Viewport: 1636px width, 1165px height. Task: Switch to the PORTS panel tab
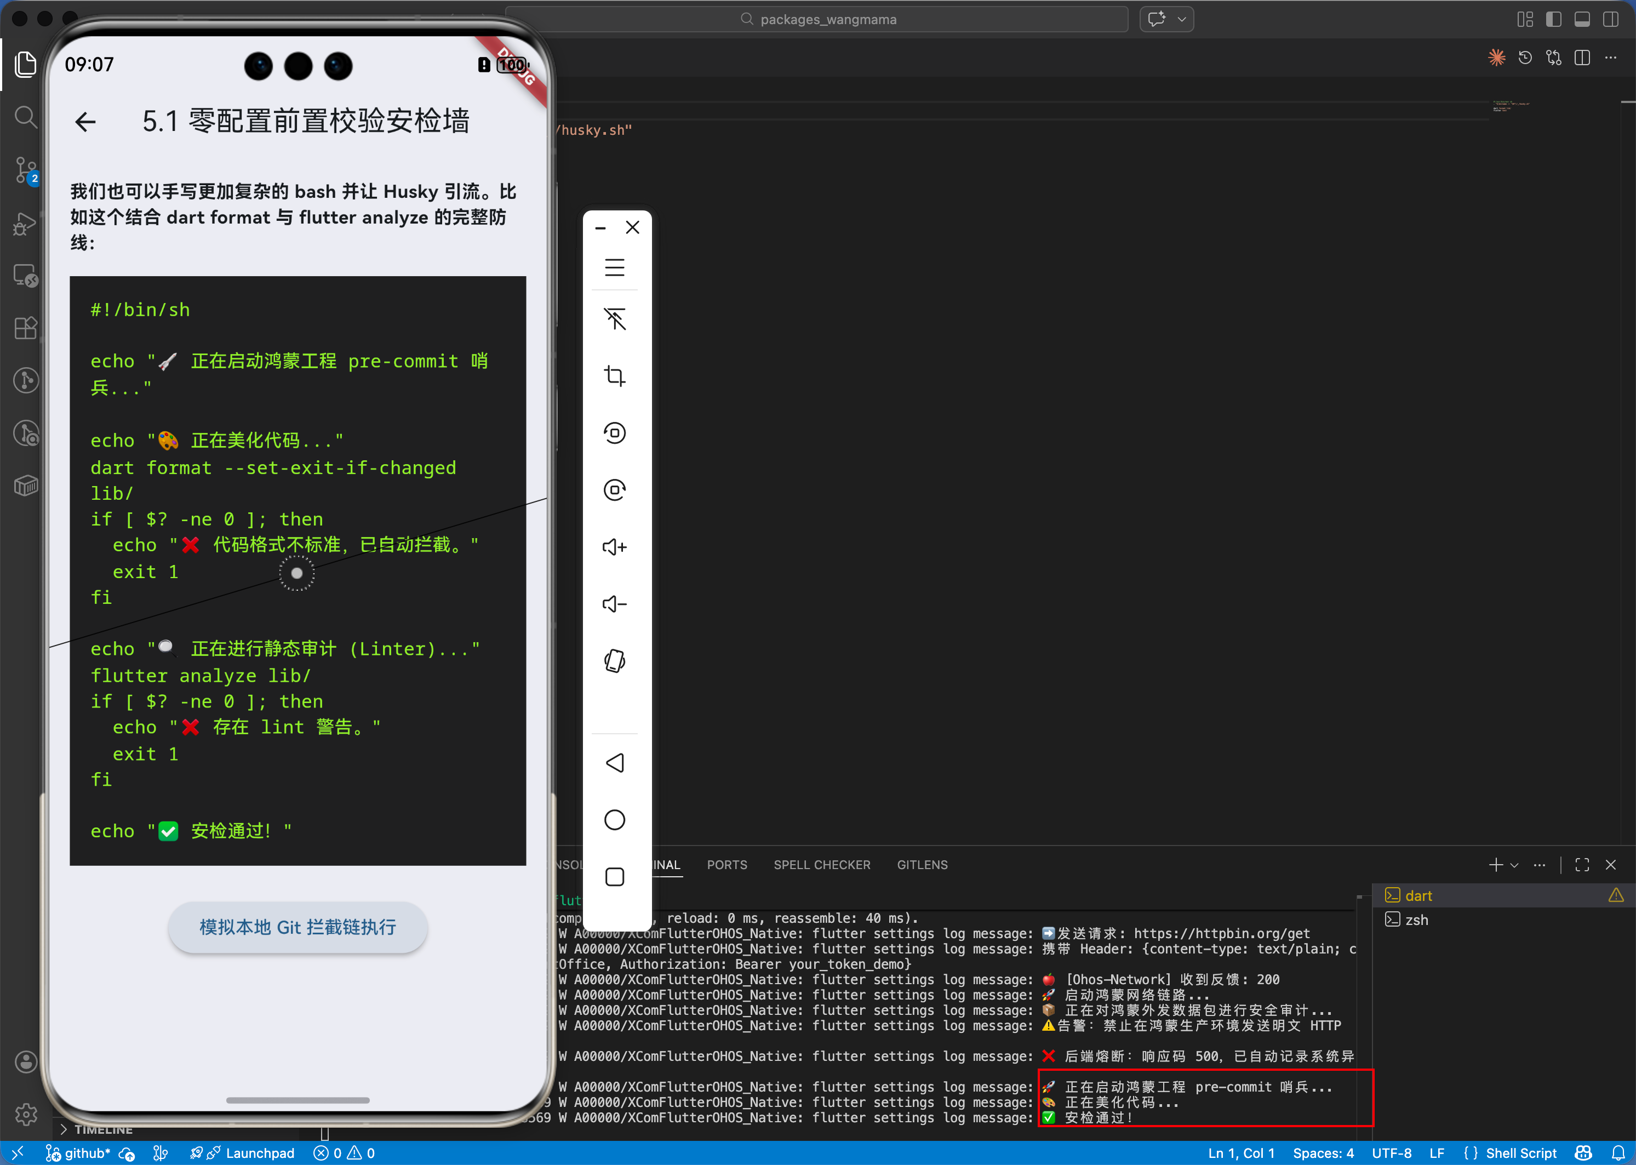coord(727,865)
